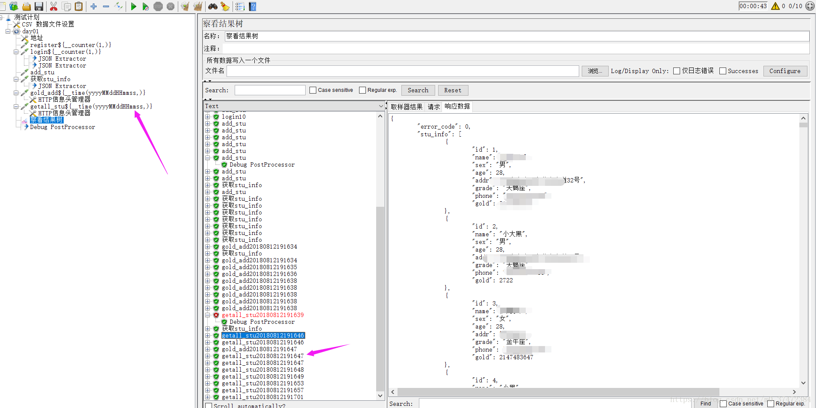Click the results list vertical scrollbar thumb
Image resolution: width=816 pixels, height=408 pixels.
point(380,298)
